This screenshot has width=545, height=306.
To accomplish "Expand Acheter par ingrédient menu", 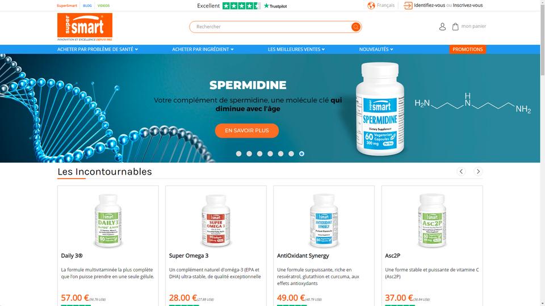I will click(203, 49).
